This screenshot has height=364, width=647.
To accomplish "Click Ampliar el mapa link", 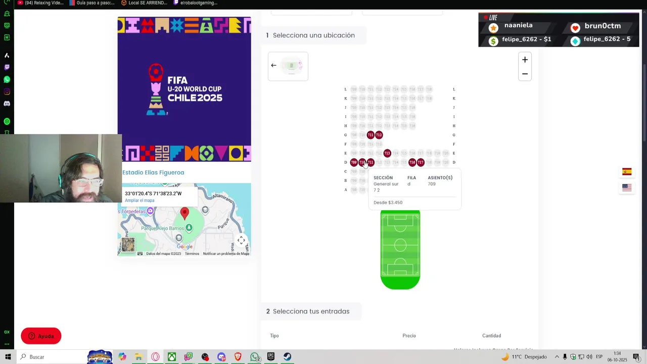I will pyautogui.click(x=140, y=201).
